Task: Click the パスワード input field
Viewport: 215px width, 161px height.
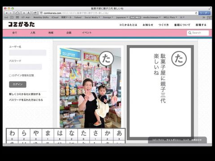Action: coord(26,67)
